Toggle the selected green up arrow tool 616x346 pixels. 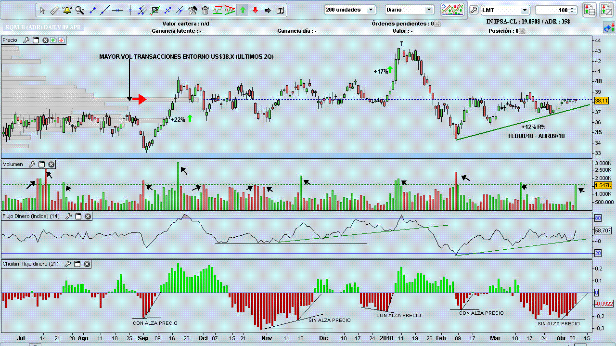pyautogui.click(x=243, y=10)
